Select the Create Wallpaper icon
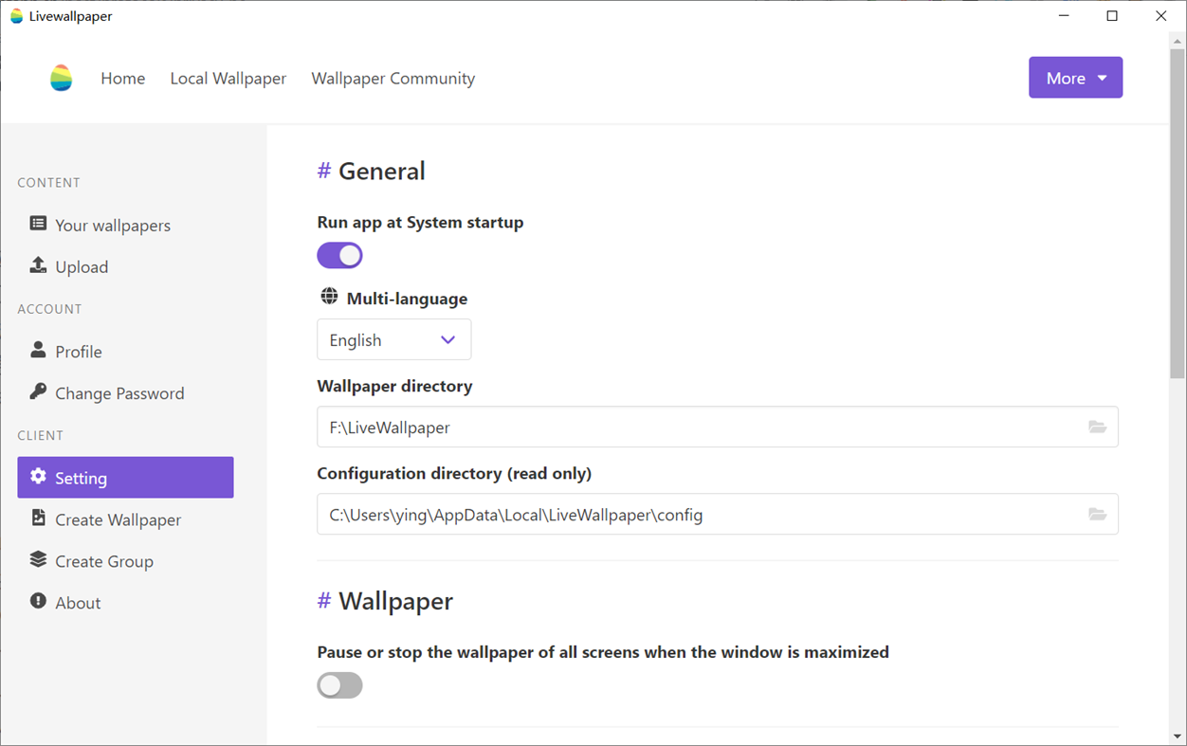 37,519
